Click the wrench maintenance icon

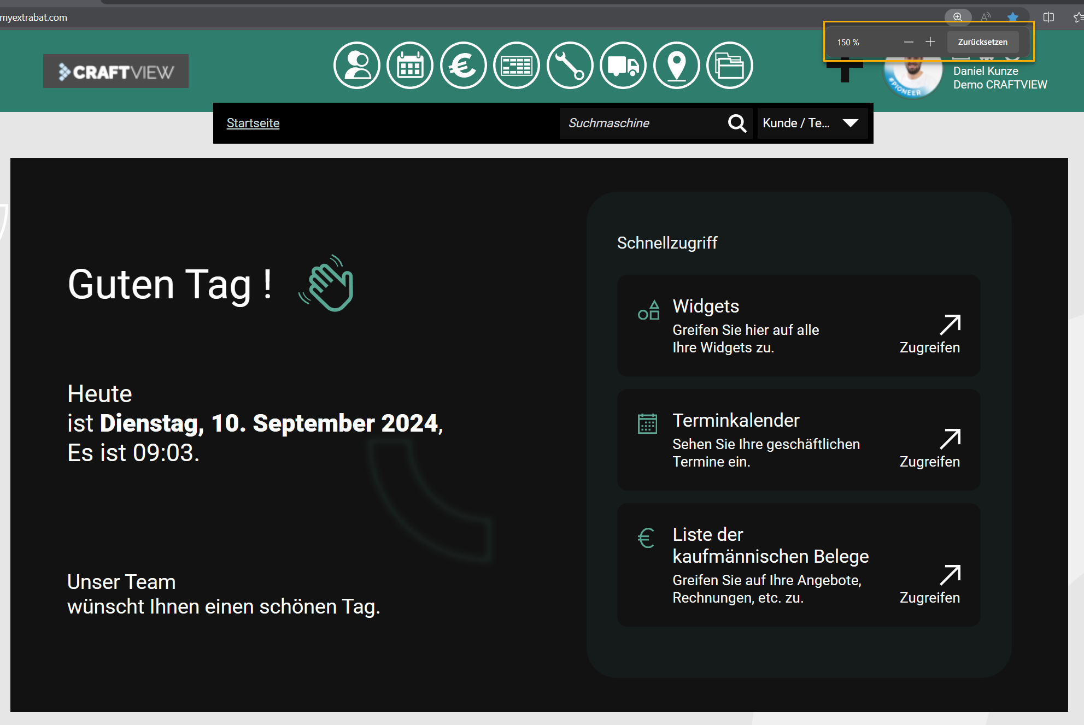pyautogui.click(x=570, y=66)
